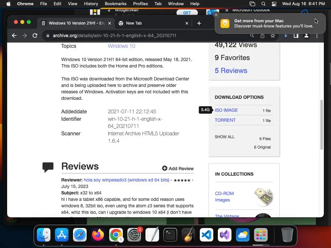331x248 pixels.
Task: Open the Edit menu
Action: (57, 4)
